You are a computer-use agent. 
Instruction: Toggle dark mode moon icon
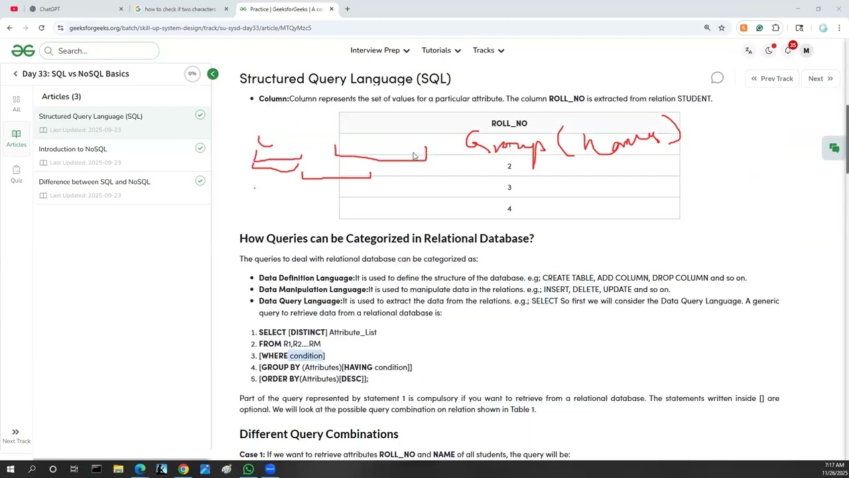(769, 50)
